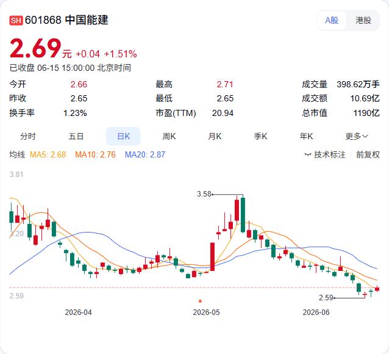Click the 2.59 low price marker
The height and width of the screenshot is (354, 389).
pyautogui.click(x=326, y=297)
